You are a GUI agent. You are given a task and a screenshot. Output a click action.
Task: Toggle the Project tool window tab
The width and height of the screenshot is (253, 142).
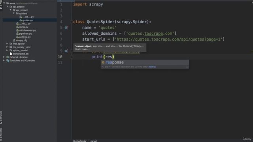[x=1, y=4]
